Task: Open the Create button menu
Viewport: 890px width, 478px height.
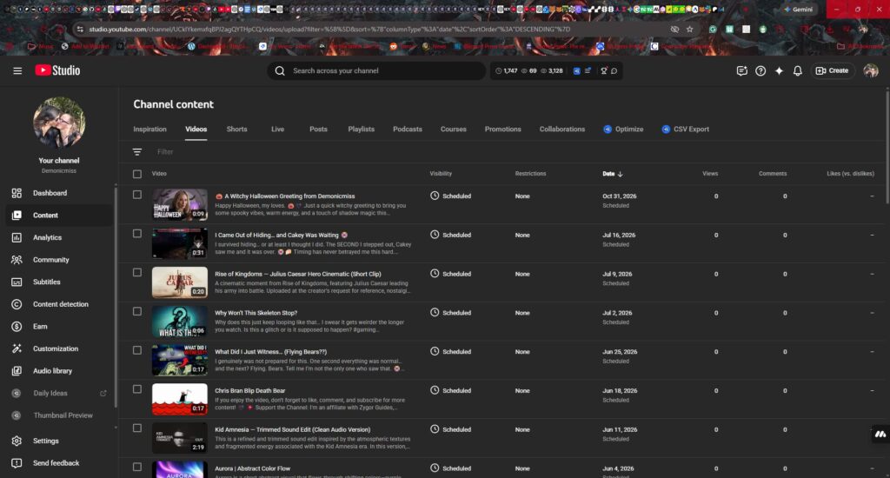Action: click(833, 70)
